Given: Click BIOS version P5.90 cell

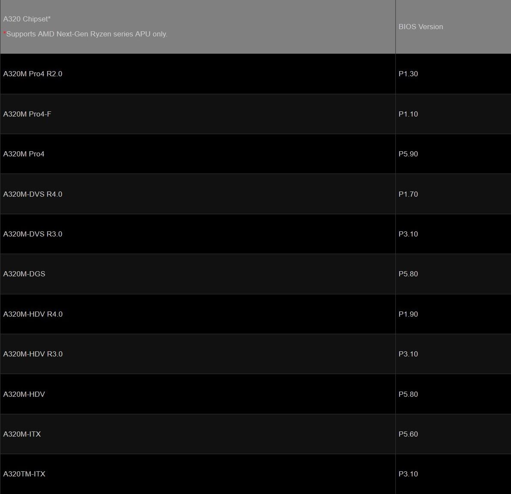Looking at the screenshot, I should (x=408, y=154).
